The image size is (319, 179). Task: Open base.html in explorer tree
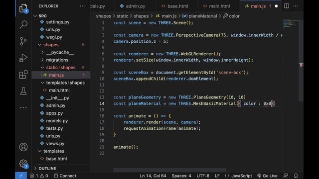click(61, 159)
